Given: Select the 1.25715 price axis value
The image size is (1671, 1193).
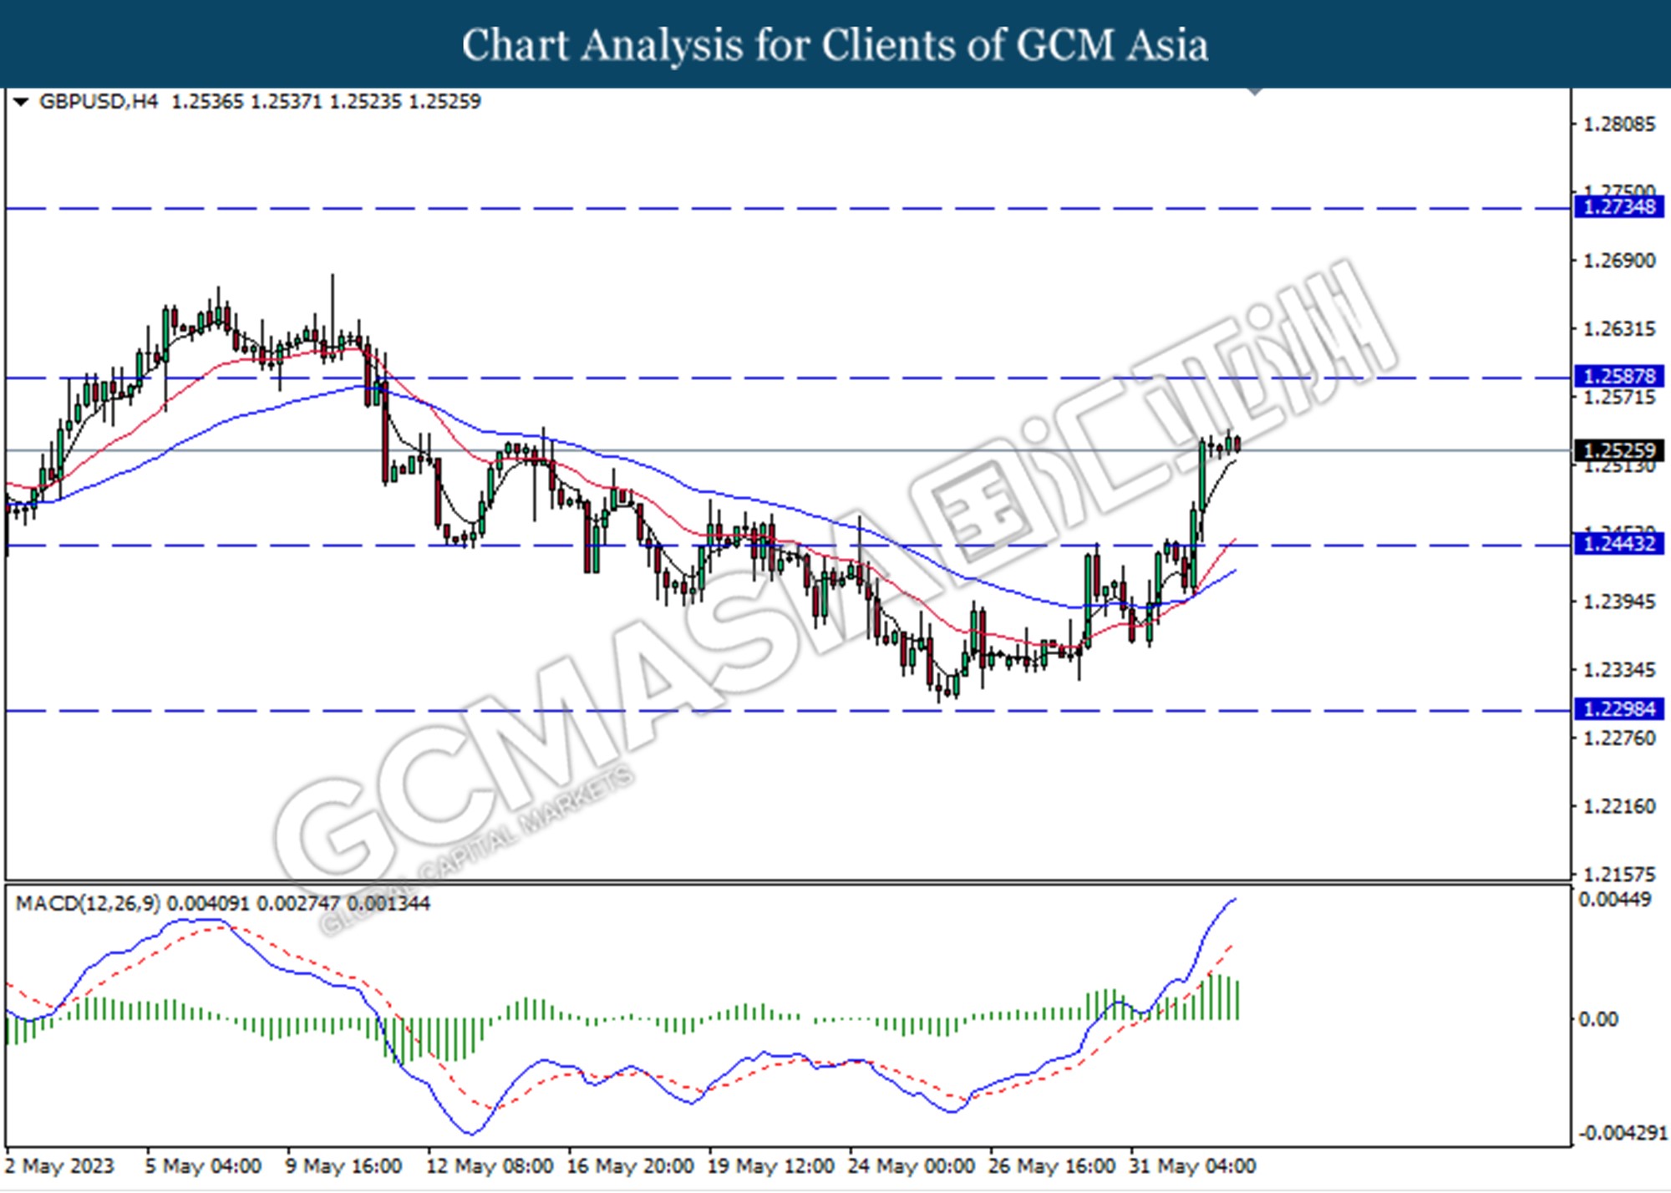Looking at the screenshot, I should 1619,398.
